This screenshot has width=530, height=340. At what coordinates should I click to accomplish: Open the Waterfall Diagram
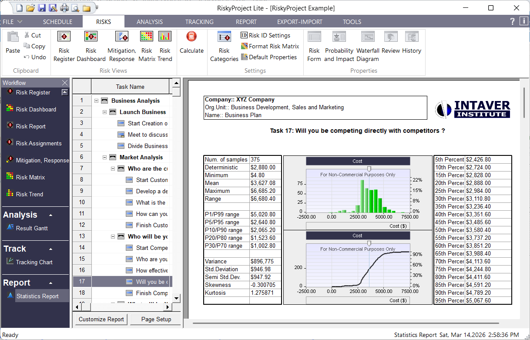pyautogui.click(x=368, y=46)
